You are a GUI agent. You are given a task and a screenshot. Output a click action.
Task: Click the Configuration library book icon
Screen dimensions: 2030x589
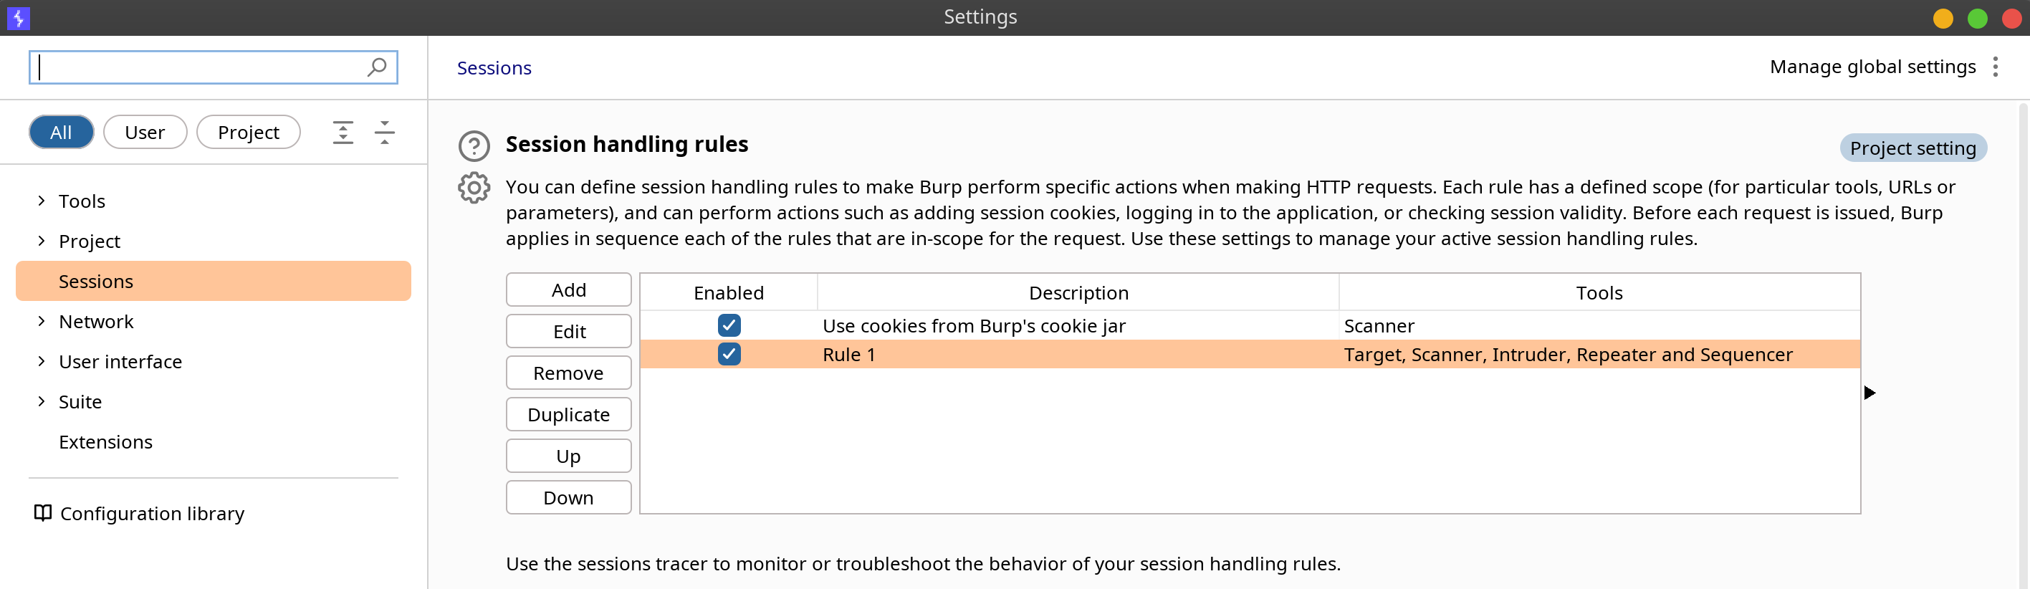(x=42, y=513)
